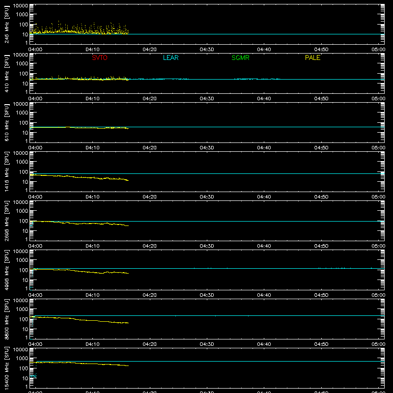Click the 1000 value on the 410 MHz axis
This screenshot has height=393, width=393.
tap(22, 64)
